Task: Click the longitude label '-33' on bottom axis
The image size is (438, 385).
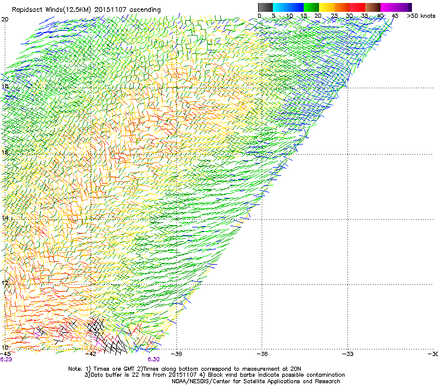Action: [348, 354]
